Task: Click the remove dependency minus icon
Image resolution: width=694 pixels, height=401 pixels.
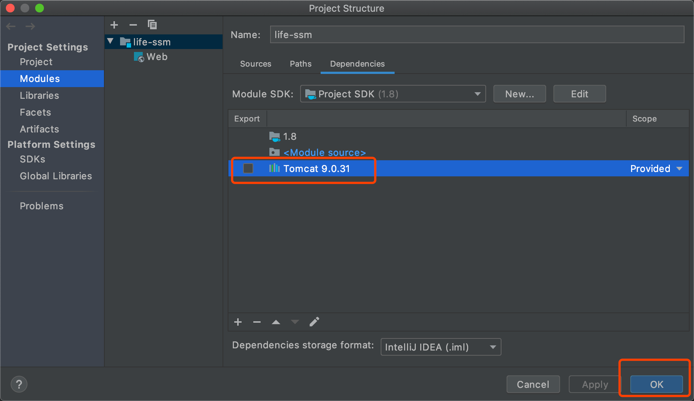Action: tap(257, 322)
